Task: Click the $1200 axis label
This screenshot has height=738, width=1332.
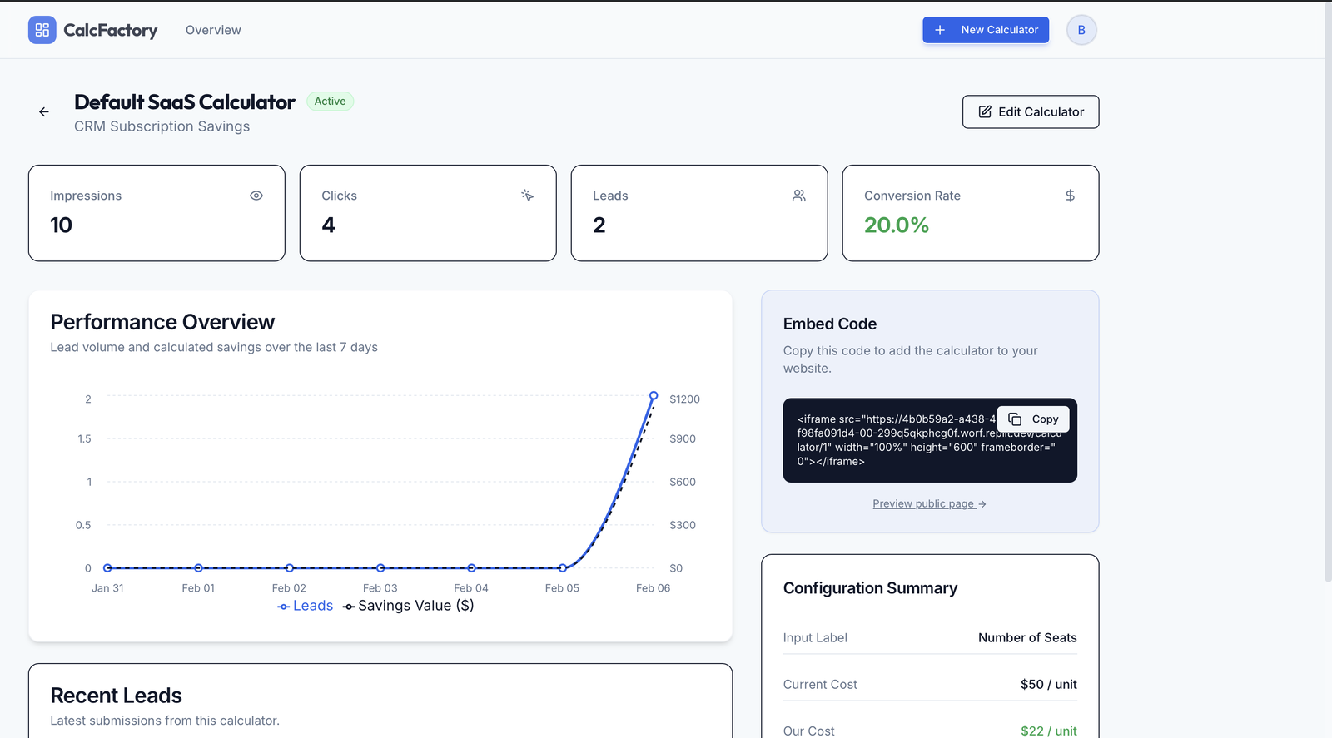Action: (685, 399)
